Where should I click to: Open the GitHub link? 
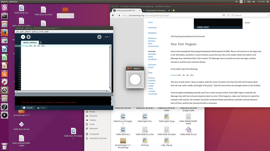pyautogui.click(x=152, y=81)
